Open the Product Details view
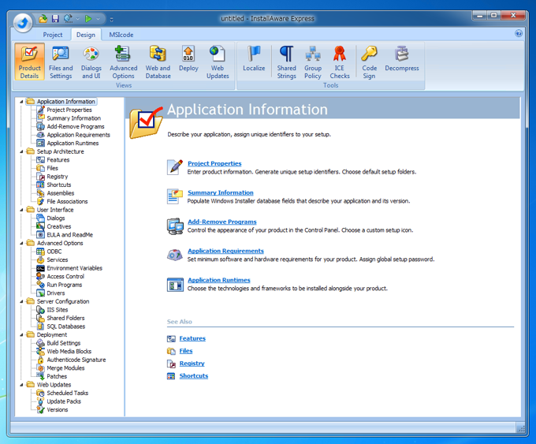The image size is (536, 444). [x=29, y=62]
